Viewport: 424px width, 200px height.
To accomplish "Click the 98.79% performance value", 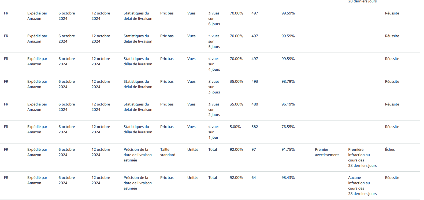I will click(x=288, y=81).
